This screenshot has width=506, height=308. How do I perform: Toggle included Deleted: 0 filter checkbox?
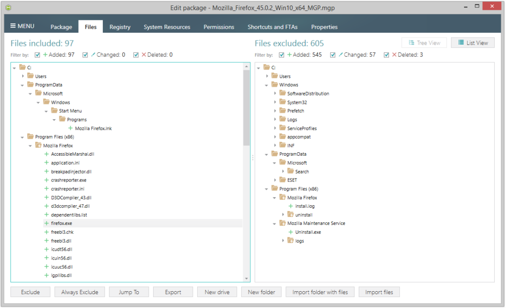point(136,55)
